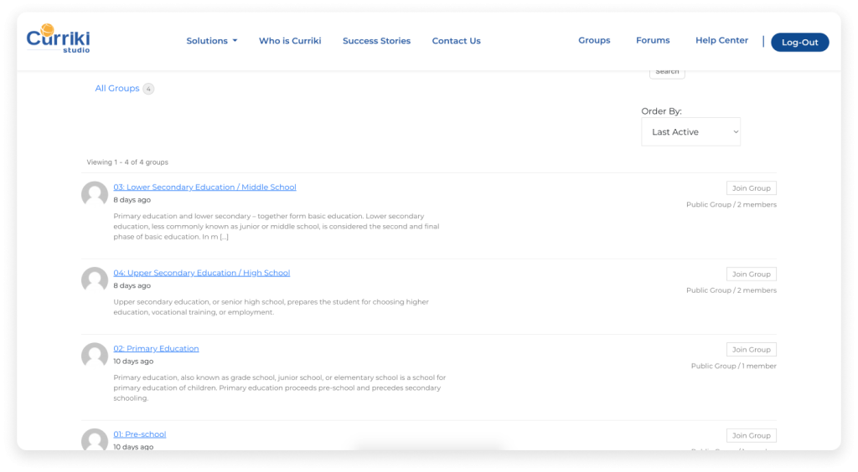Click the All Groups count badge 4
The height and width of the screenshot is (472, 858).
[x=148, y=89]
